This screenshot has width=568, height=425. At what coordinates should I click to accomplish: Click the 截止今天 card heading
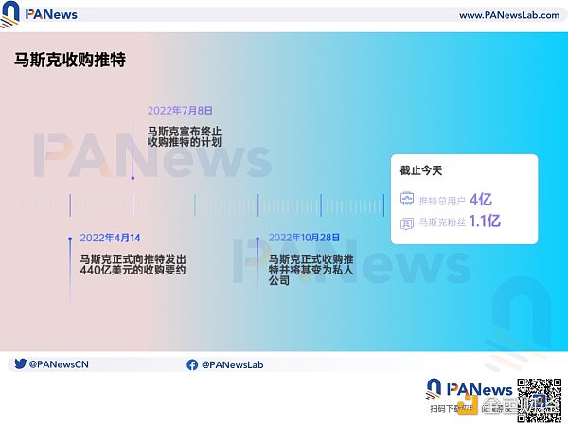tap(421, 171)
